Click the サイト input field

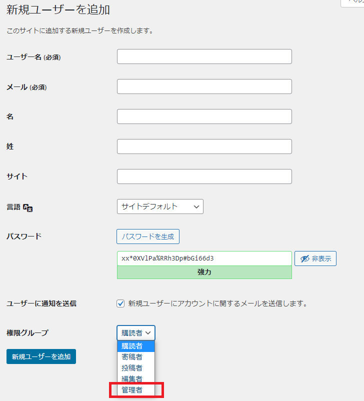coord(204,176)
